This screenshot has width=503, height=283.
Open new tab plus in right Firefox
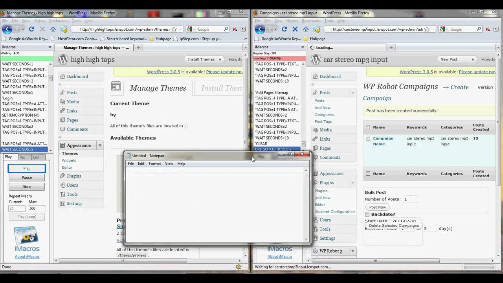coord(391,48)
